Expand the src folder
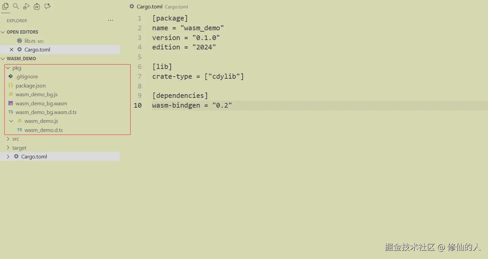 point(8,139)
